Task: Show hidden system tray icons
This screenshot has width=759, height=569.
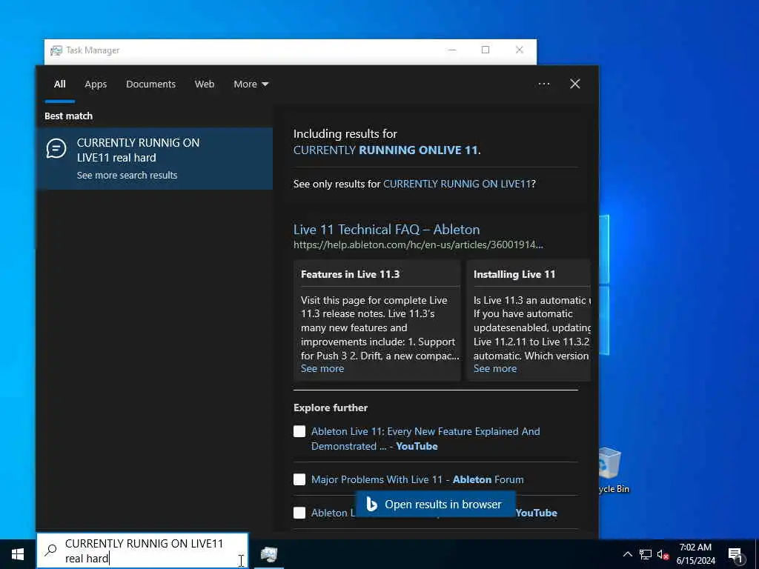Action: 627,554
